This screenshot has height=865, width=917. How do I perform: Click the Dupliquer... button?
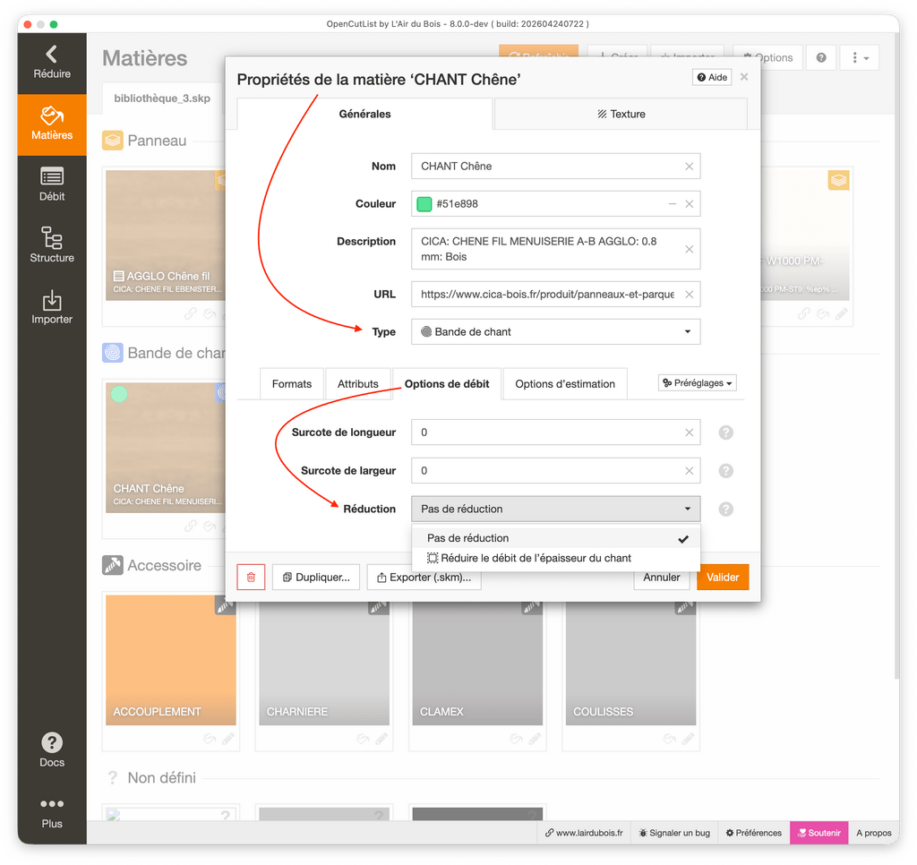pos(315,578)
